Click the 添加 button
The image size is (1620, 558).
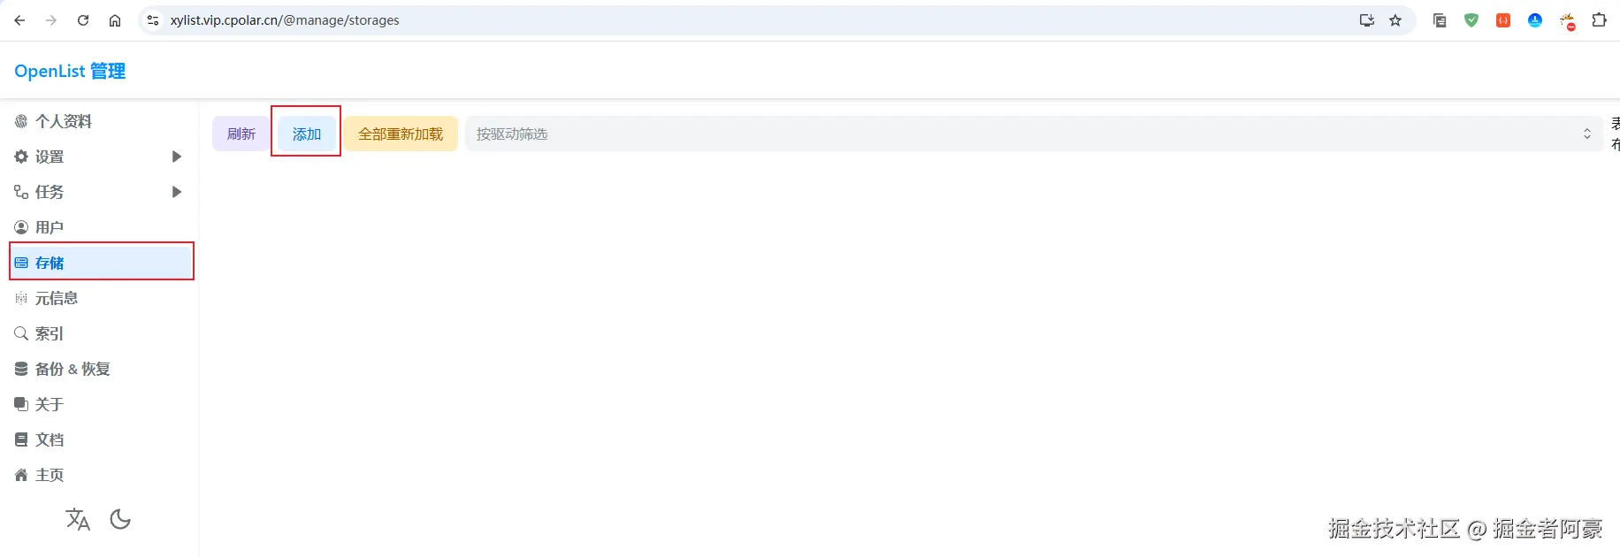click(307, 134)
